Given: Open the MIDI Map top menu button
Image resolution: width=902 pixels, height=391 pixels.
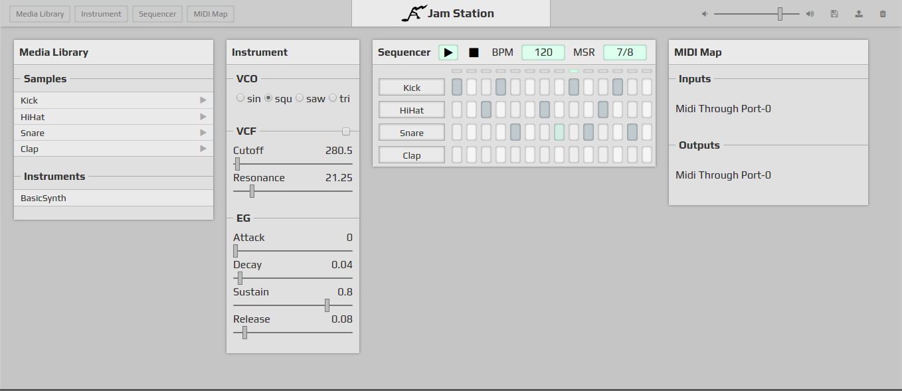Looking at the screenshot, I should click(x=211, y=14).
